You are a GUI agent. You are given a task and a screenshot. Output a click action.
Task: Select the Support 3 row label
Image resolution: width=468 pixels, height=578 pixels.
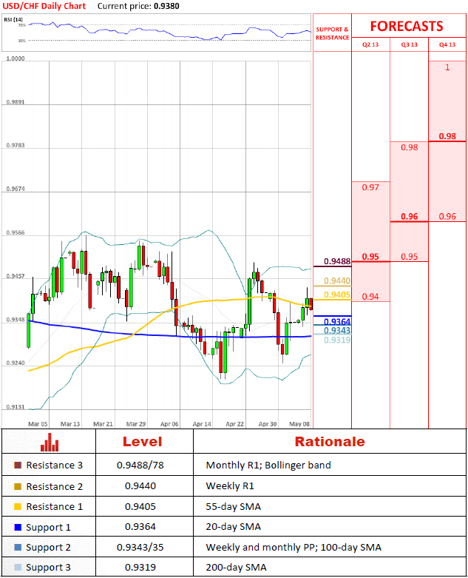coord(48,568)
